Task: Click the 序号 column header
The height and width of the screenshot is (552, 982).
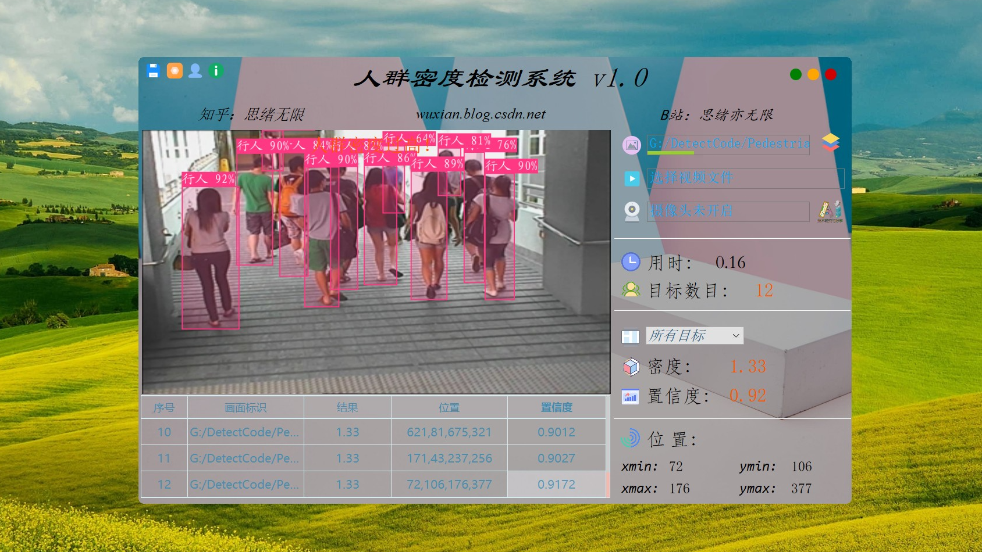Action: tap(164, 407)
